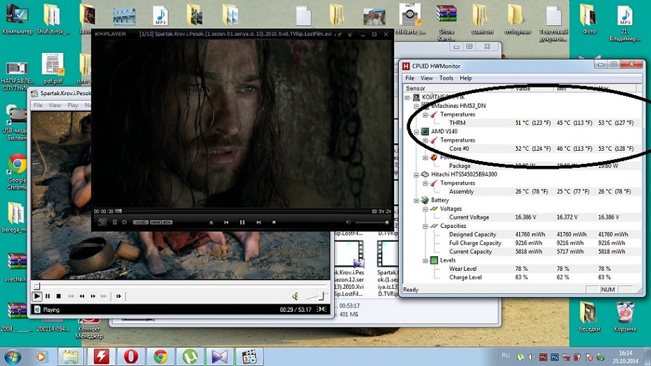The image size is (651, 366).
Task: Toggle the 3D mode icon in KMPlayer
Action: (102, 222)
